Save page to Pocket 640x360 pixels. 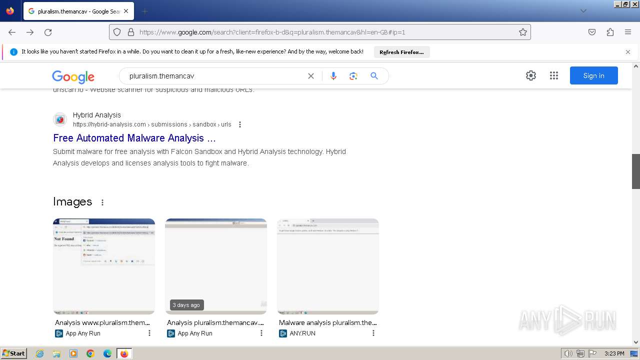(592, 32)
